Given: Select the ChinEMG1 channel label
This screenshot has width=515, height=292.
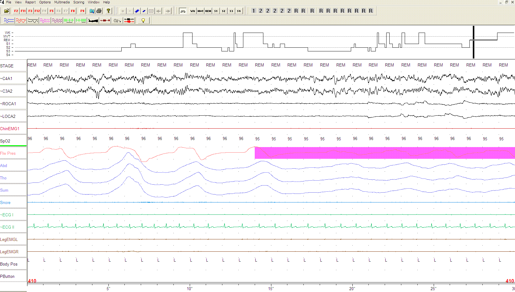Looking at the screenshot, I should (13, 129).
